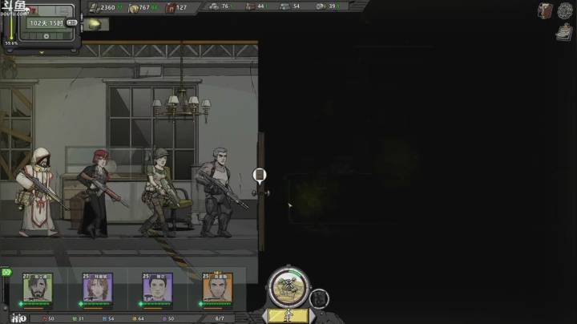Click the 102天 15时 time display
Viewport: 577px width, 324px height.
[x=46, y=23]
